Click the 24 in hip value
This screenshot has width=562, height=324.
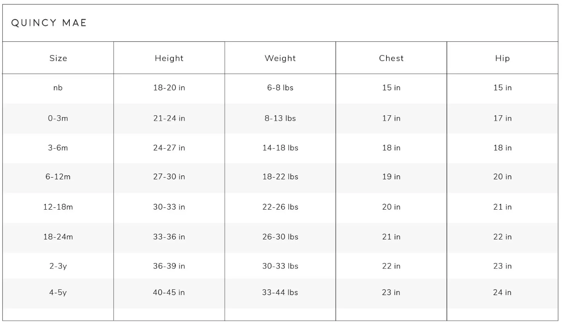pos(502,292)
